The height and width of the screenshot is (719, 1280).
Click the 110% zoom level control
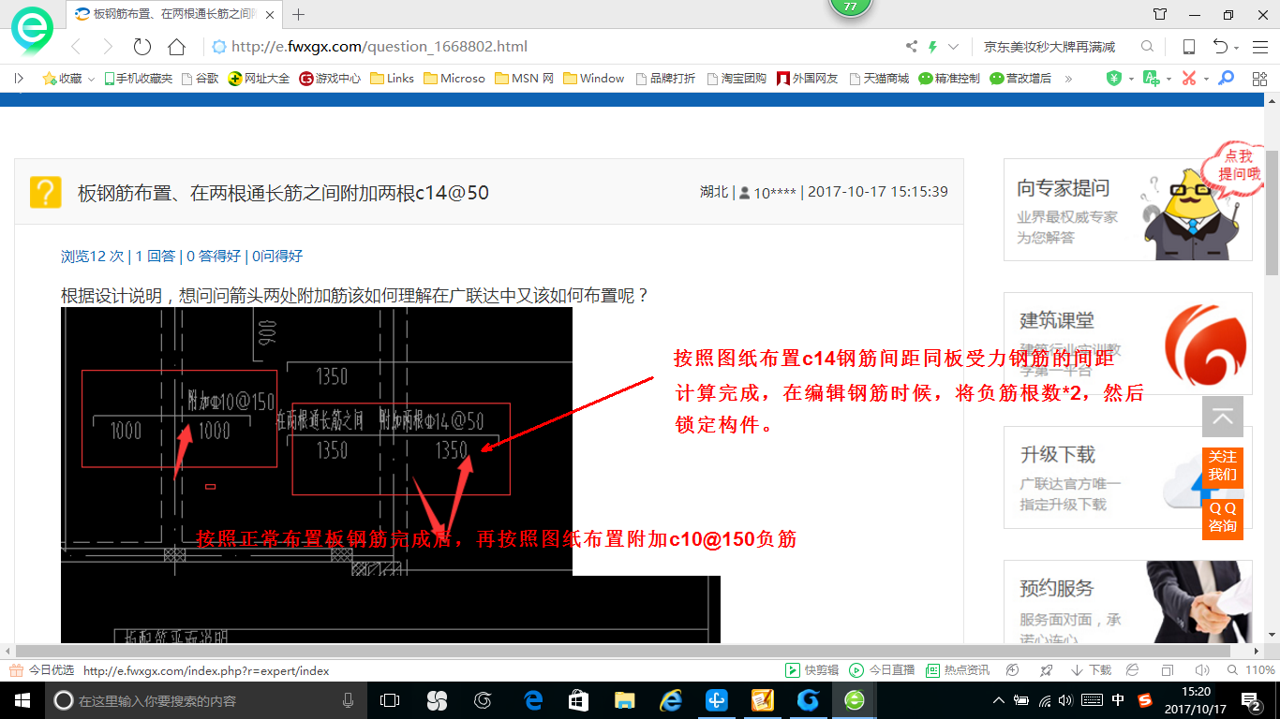[x=1252, y=670]
